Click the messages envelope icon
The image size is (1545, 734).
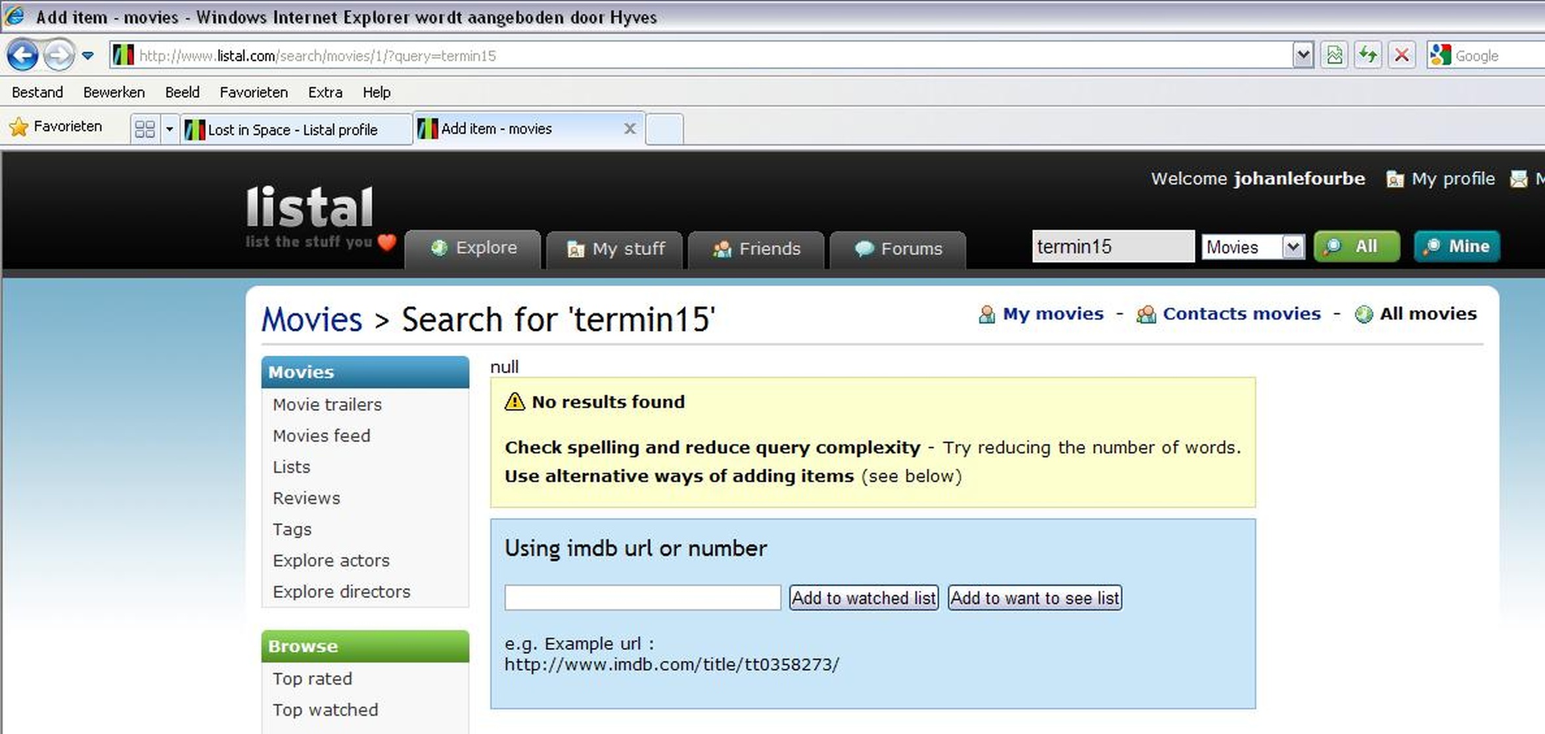[x=1519, y=179]
